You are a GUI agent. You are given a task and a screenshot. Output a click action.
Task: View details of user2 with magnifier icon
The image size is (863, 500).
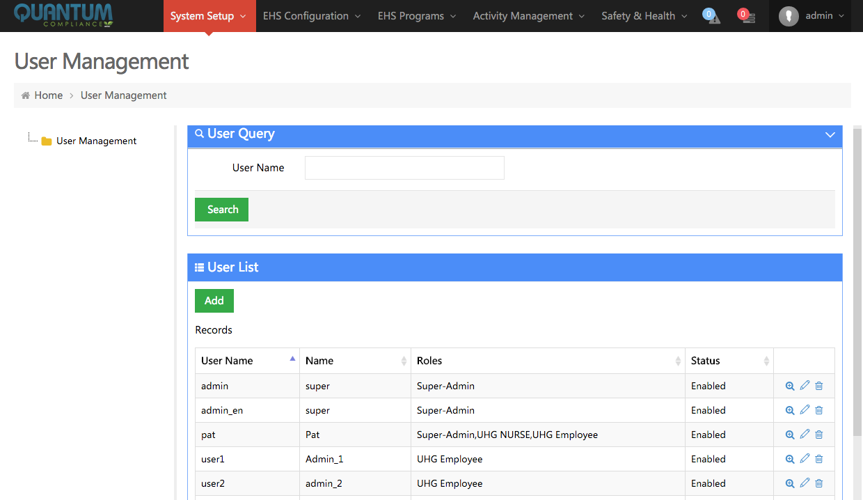point(790,483)
